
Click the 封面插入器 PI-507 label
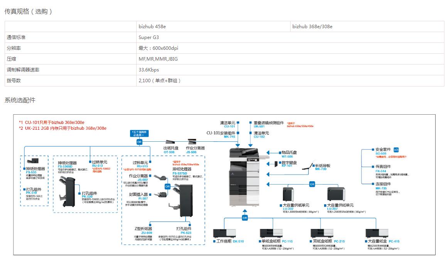(139, 197)
